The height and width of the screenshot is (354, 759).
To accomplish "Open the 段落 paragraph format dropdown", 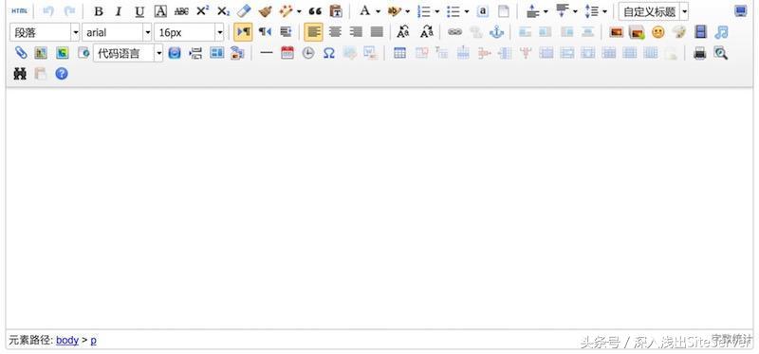I will point(45,32).
